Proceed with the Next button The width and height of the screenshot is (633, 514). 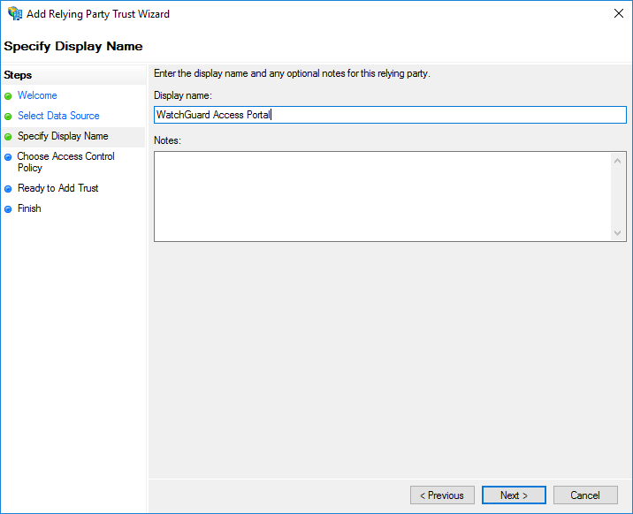coord(514,495)
